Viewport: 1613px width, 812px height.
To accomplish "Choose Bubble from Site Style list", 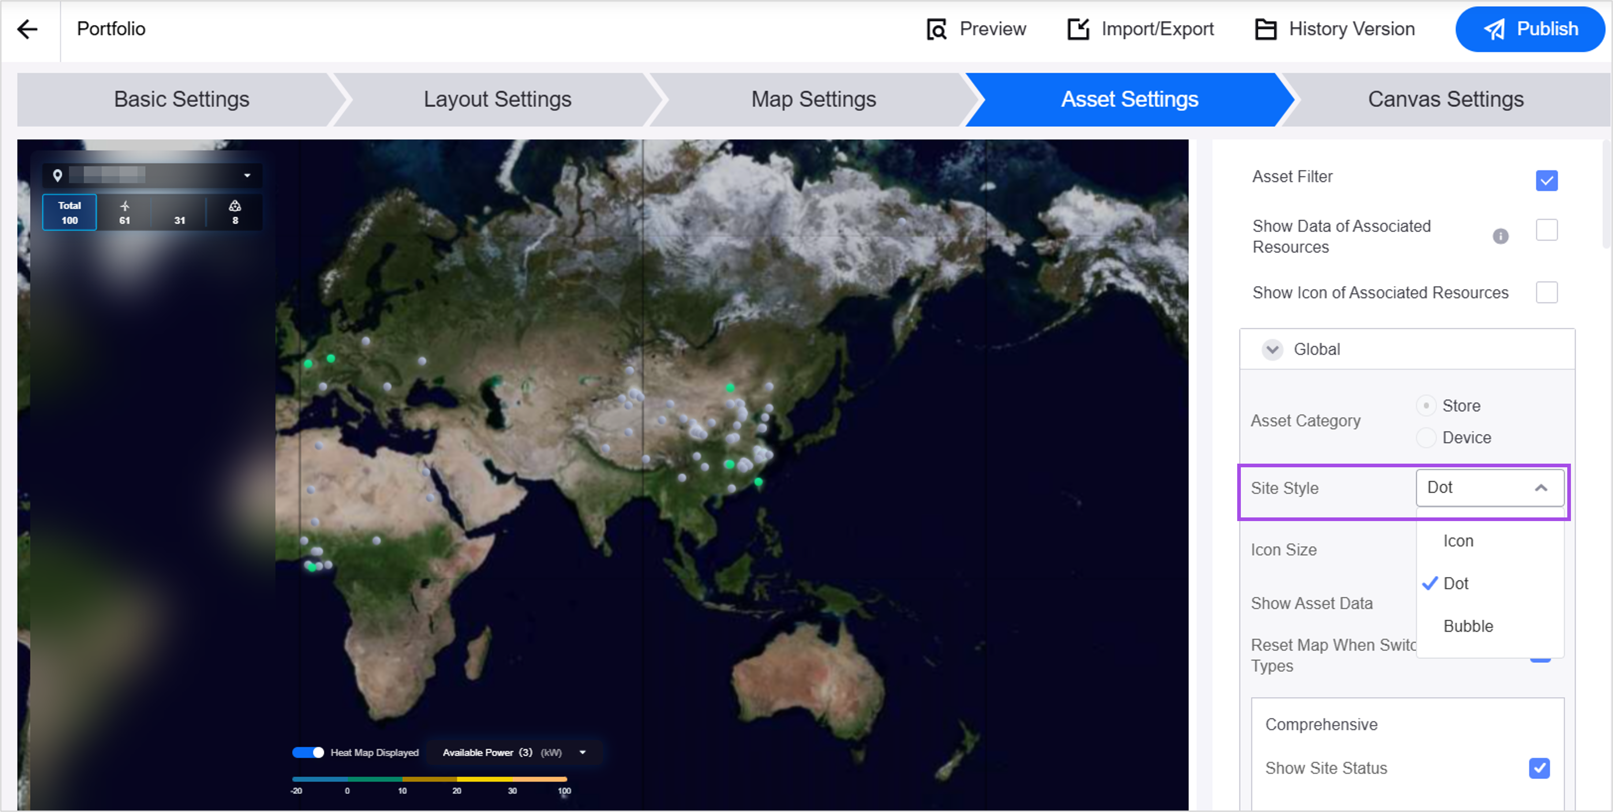I will 1468,625.
